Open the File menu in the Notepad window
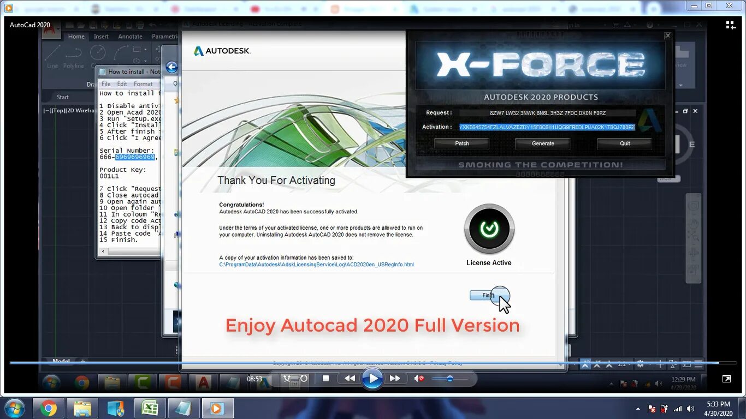This screenshot has height=419, width=746. (x=106, y=84)
